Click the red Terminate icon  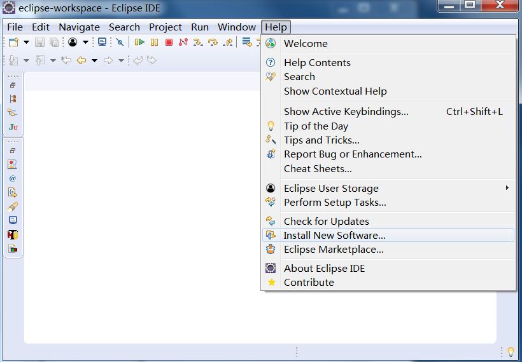click(169, 42)
